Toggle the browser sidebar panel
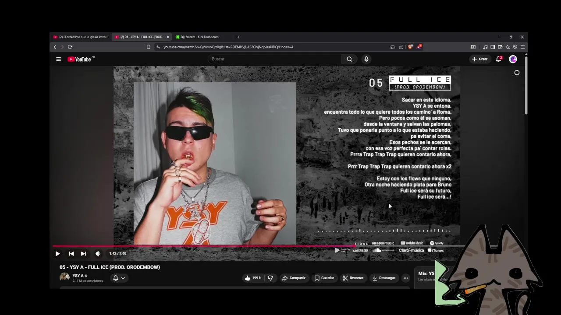 [x=493, y=47]
